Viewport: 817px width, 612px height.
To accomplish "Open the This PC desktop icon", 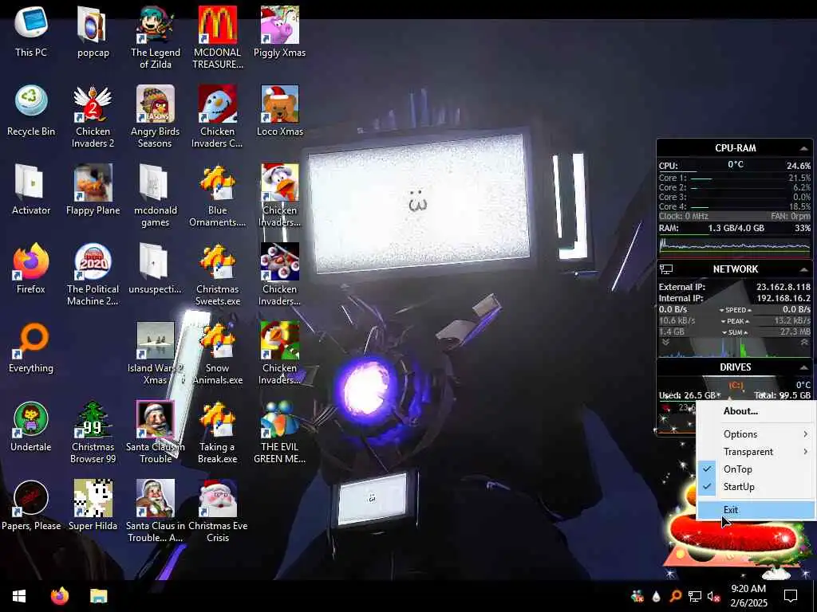I will 31,32.
